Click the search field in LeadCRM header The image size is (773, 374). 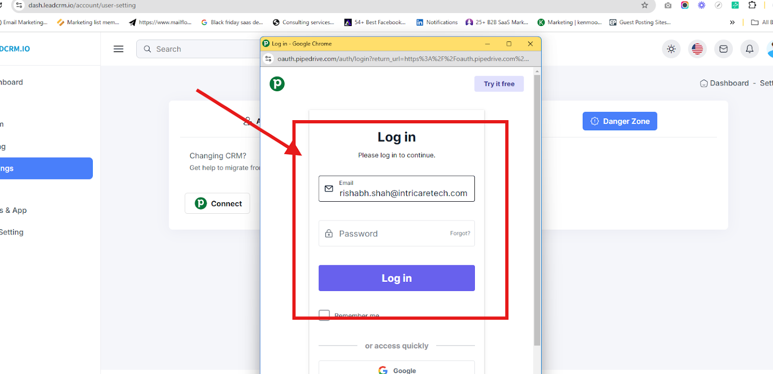coord(199,49)
